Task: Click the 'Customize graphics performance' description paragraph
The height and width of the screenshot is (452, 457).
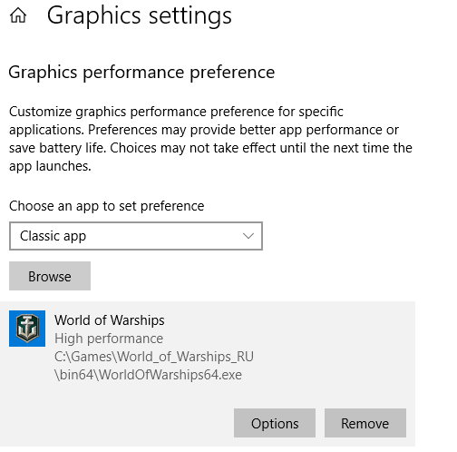Action: (210, 139)
